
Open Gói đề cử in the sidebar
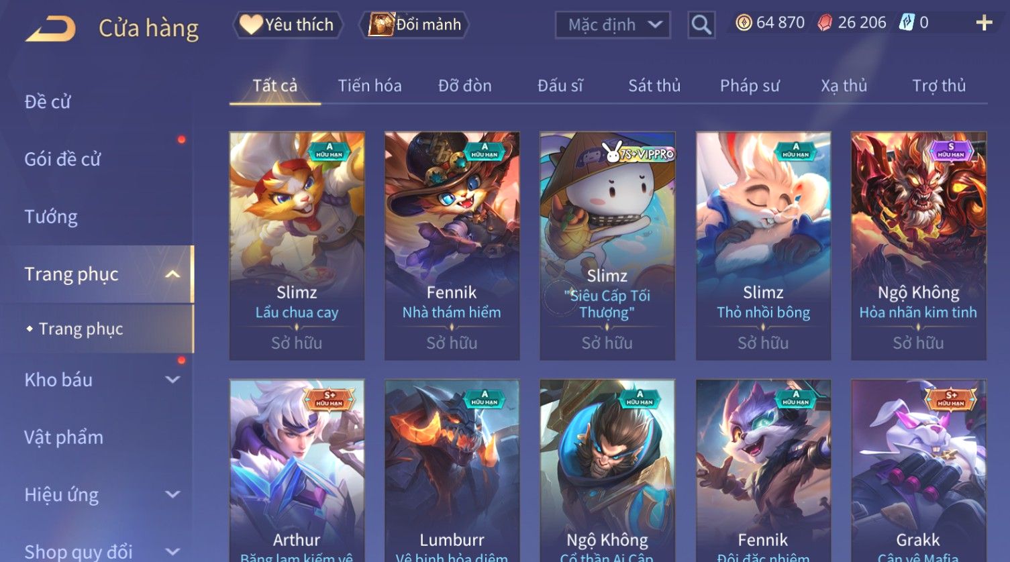[62, 159]
